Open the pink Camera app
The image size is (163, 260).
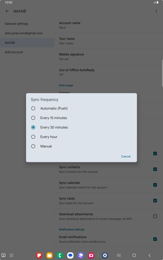click(91, 255)
